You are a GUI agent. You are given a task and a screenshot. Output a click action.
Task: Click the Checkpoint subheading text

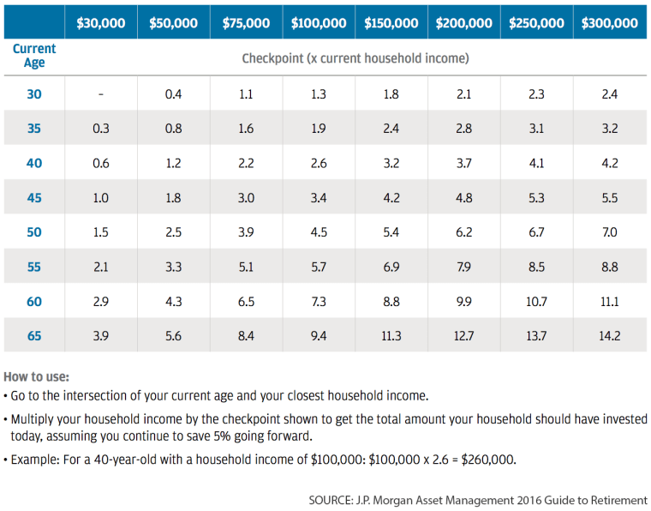[355, 58]
